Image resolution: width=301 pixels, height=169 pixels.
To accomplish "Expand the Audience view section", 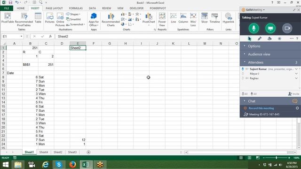I will (270, 54).
